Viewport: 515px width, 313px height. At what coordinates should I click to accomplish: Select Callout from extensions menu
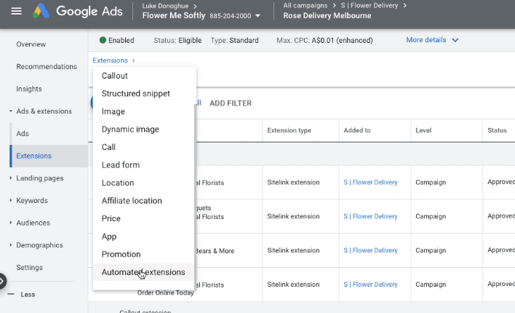tap(115, 76)
